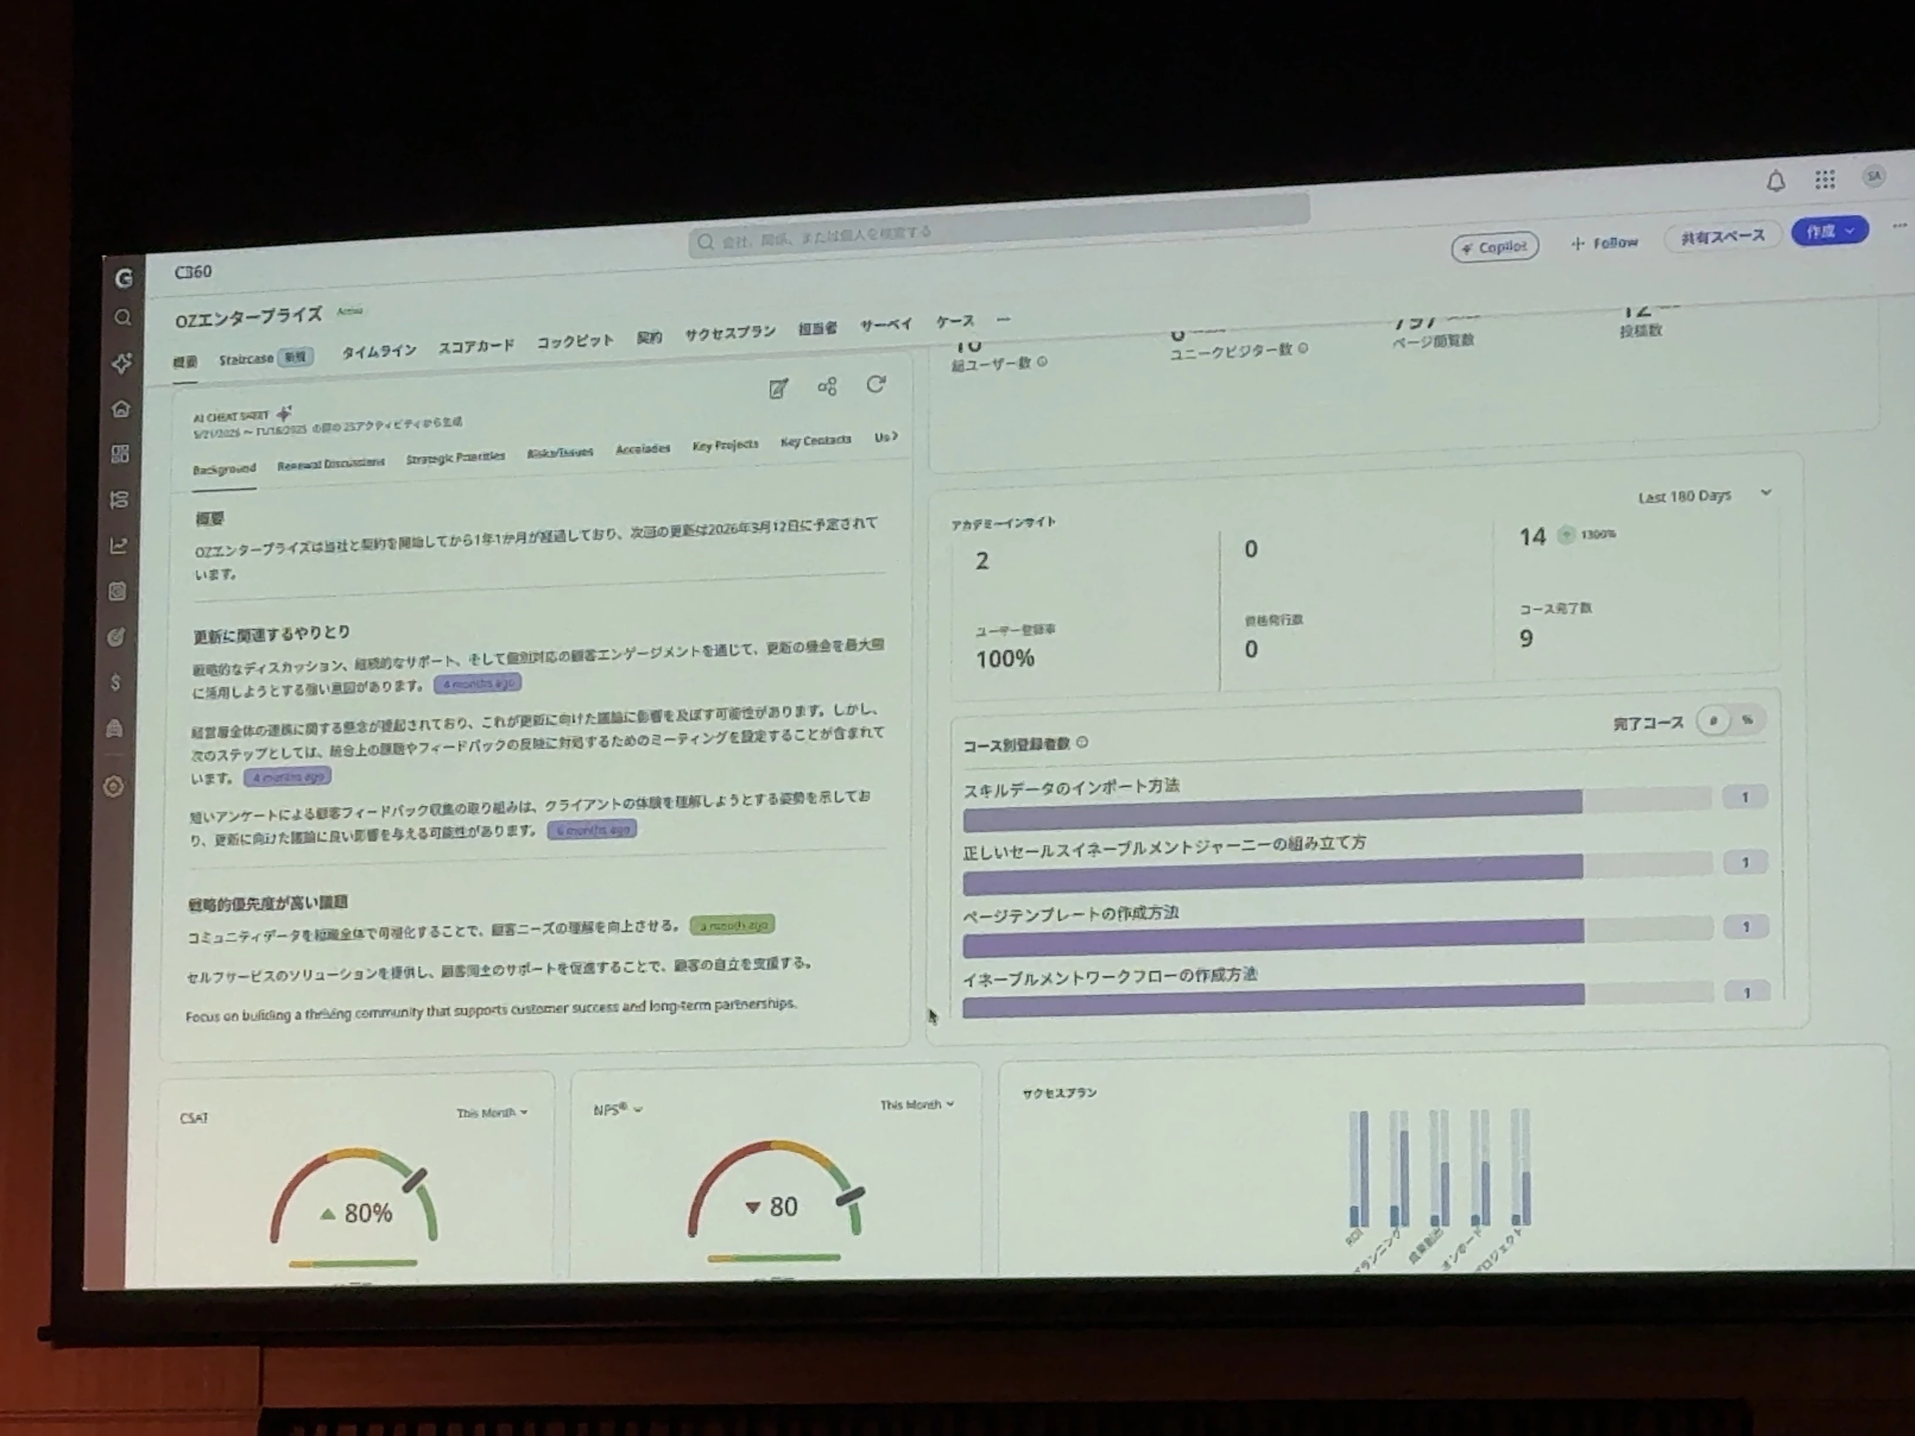Click the Follow button
Screen dimensions: 1915x1436
1604,243
